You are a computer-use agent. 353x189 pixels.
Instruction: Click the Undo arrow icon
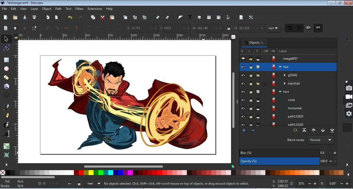click(70, 17)
